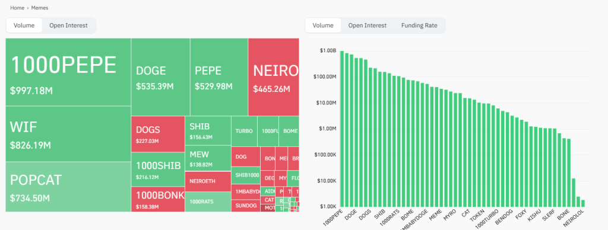Select the SHIB $156.43M tile

(x=208, y=130)
